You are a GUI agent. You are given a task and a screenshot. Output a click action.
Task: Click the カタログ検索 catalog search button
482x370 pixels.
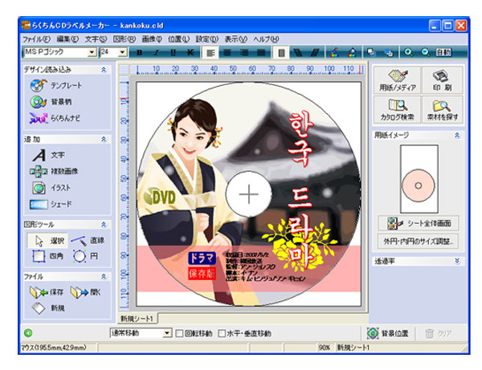pos(397,110)
